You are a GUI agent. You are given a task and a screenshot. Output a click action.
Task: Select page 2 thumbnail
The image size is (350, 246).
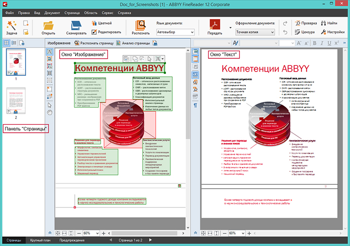point(16,100)
